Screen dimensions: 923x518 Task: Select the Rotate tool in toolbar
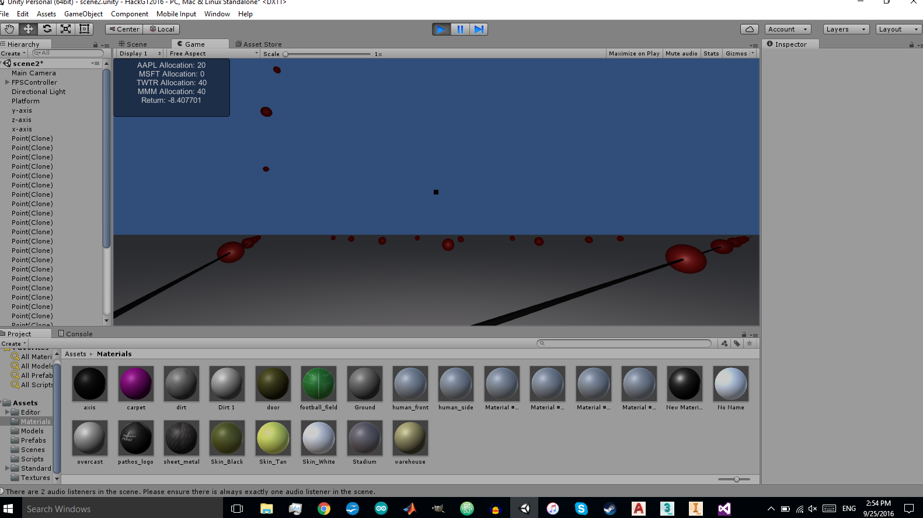(x=47, y=29)
